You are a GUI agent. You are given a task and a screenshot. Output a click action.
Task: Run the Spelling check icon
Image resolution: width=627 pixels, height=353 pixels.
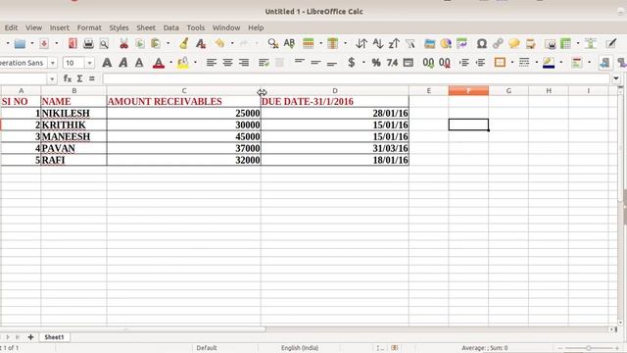click(290, 43)
